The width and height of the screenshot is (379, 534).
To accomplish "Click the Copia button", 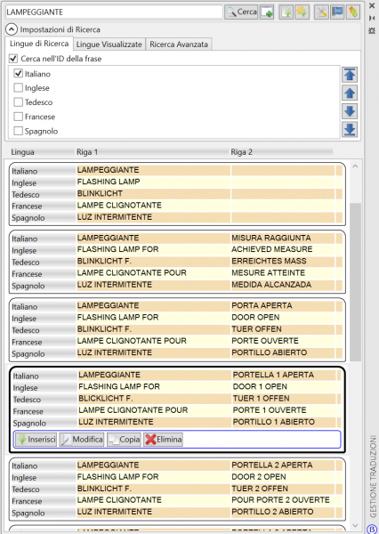I will [124, 440].
